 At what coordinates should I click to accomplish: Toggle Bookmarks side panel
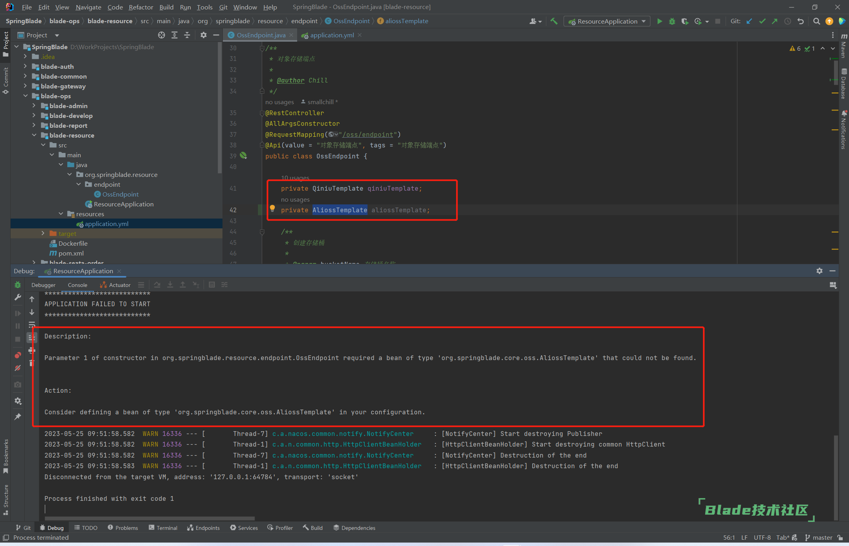[x=6, y=456]
